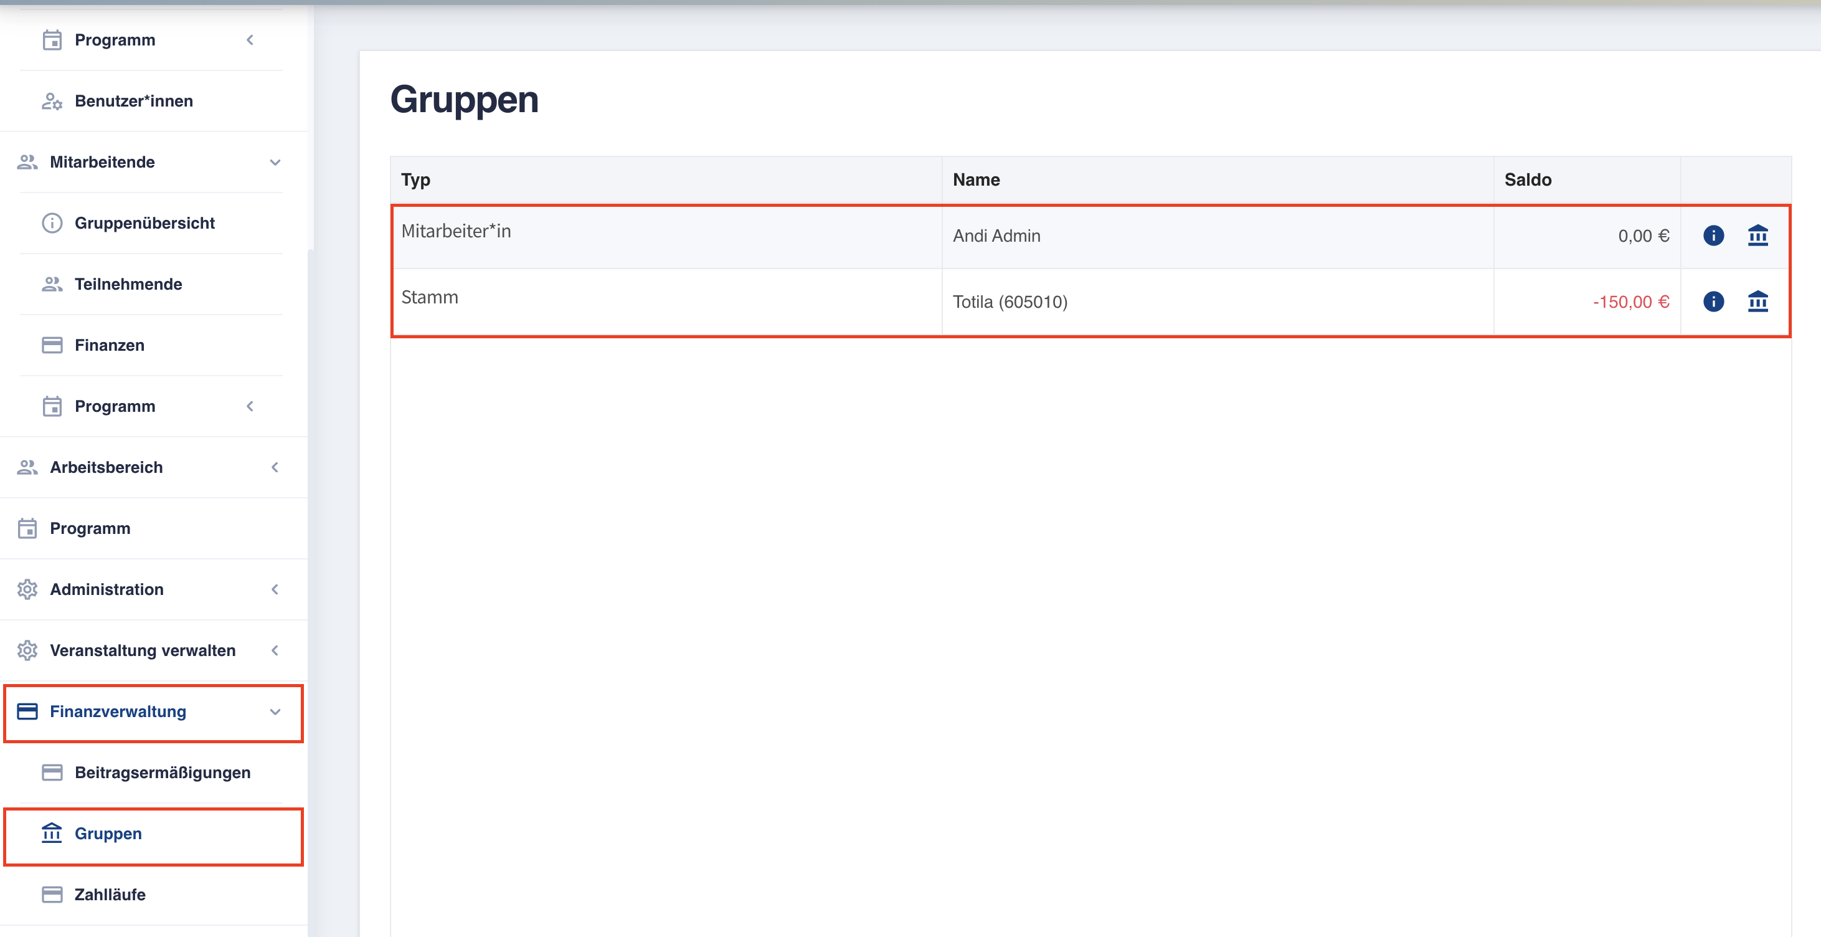Click the Stamm type cell
Viewport: 1821px width, 937px height.
(666, 302)
